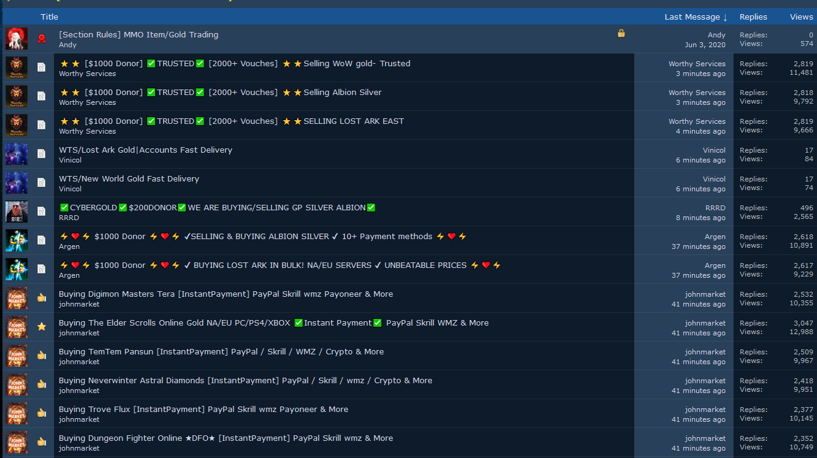
Task: Open the Selling Albion Silver thread
Action: [x=220, y=92]
